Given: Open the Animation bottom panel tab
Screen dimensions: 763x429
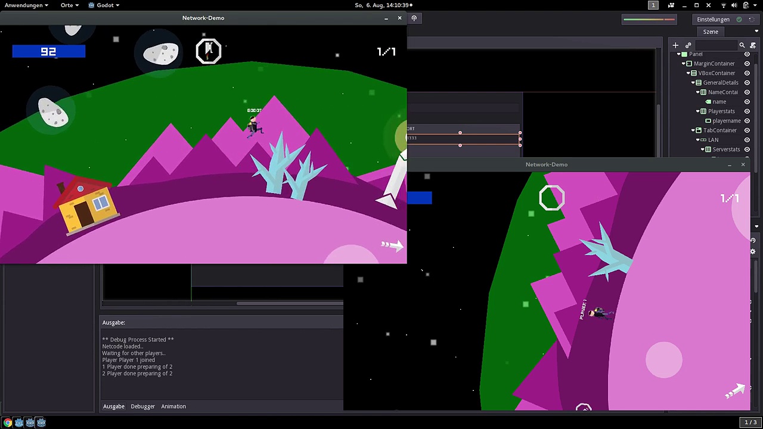Looking at the screenshot, I should click(173, 406).
